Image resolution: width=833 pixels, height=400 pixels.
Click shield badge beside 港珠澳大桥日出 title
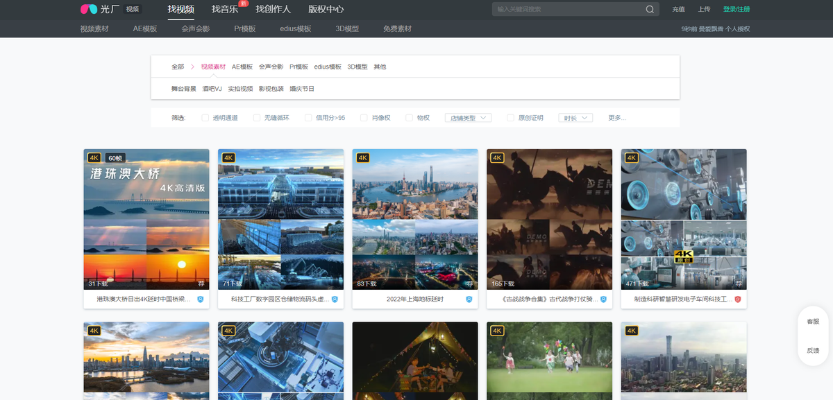tap(200, 299)
